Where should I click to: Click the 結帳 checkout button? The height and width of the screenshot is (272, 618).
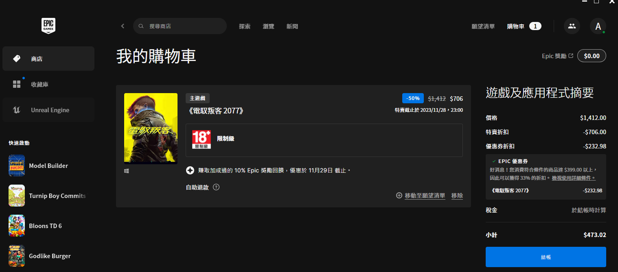(x=546, y=257)
